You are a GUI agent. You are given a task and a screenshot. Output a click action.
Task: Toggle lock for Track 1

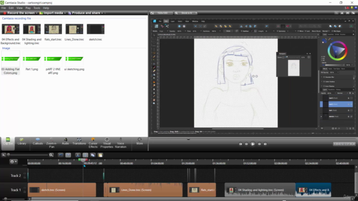click(x=25, y=192)
